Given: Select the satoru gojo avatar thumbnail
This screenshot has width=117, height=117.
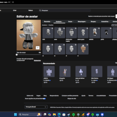Looking at the screenshot, I should click(x=83, y=32).
